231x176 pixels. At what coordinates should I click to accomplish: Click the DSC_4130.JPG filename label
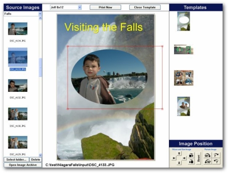tap(18, 126)
